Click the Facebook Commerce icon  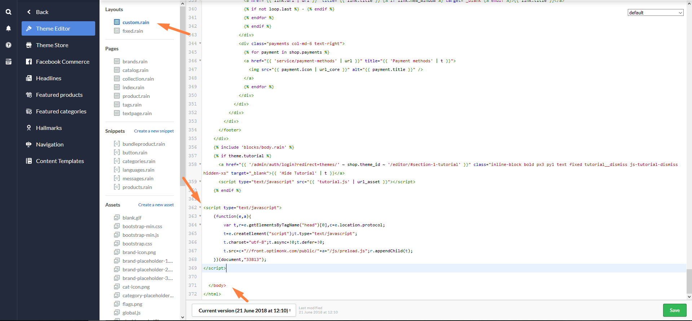29,62
